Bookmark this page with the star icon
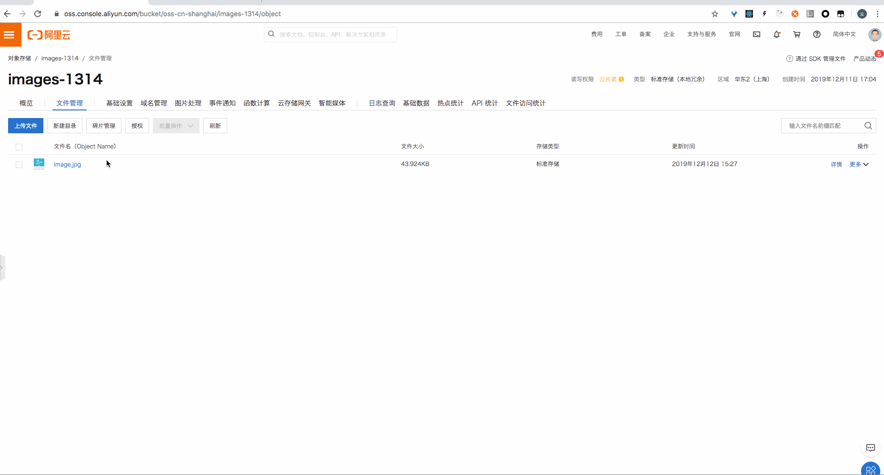Screen dimensions: 884x475 point(715,14)
